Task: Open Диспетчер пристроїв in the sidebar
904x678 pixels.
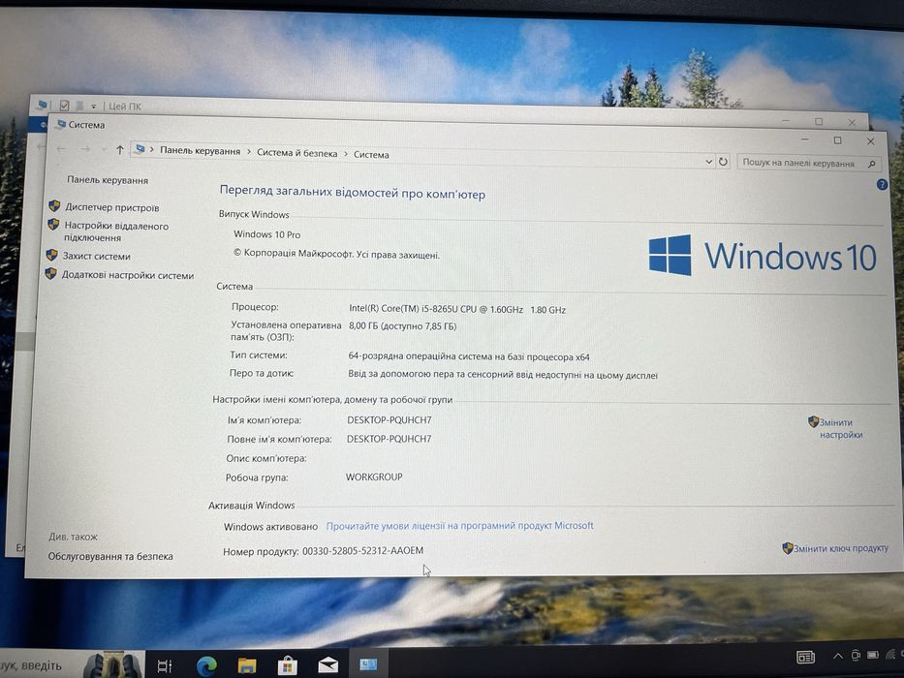Action: [111, 207]
